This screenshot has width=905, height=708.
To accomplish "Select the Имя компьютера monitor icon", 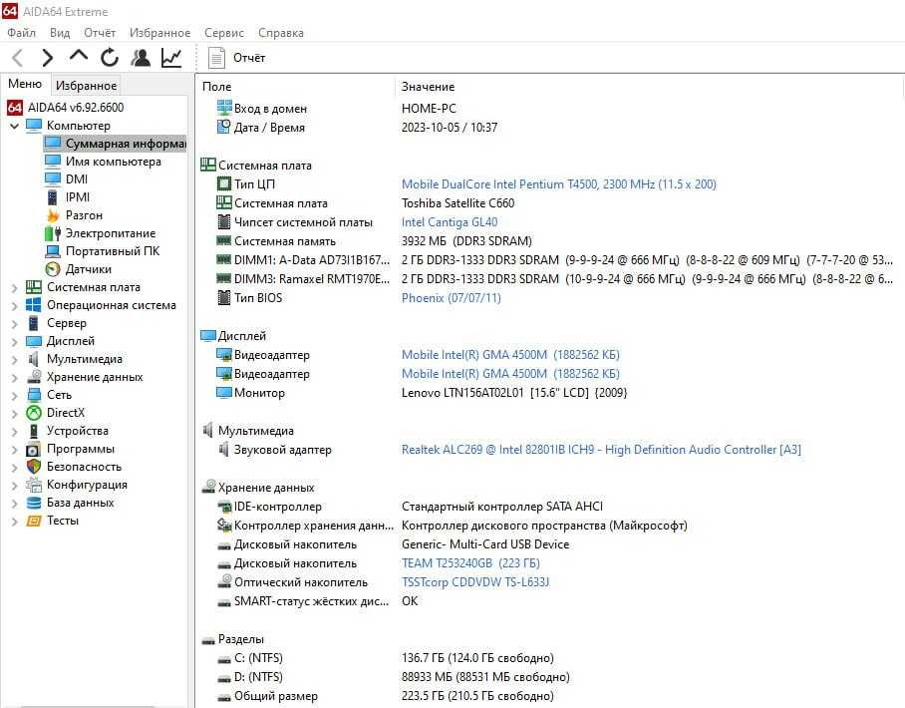I will tap(53, 162).
